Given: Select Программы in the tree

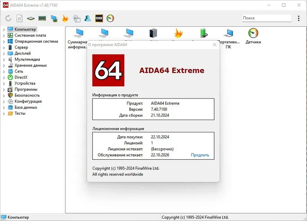Looking at the screenshot, I should (x=26, y=89).
